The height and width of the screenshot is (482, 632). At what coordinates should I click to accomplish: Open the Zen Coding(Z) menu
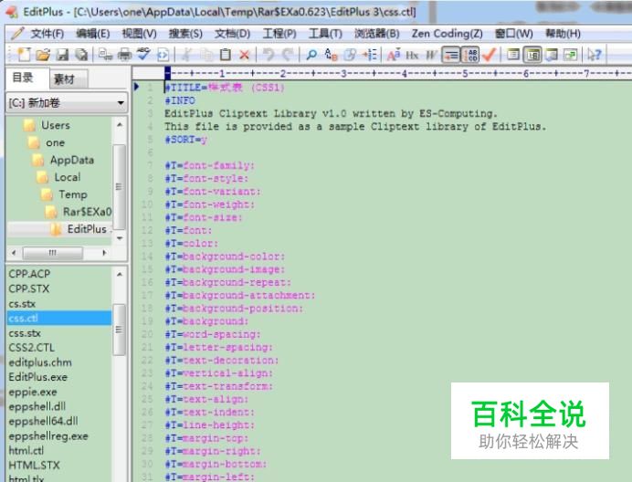[x=447, y=34]
